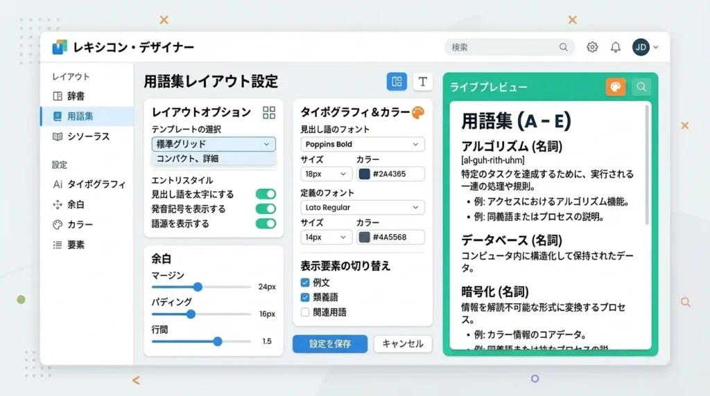Viewport: 710px width, 396px height.
Task: Click the #4A5568 color swatch
Action: 365,237
